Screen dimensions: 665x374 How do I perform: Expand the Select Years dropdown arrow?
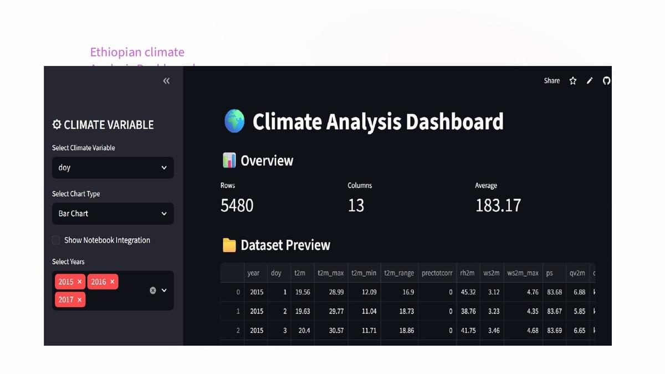(x=164, y=290)
